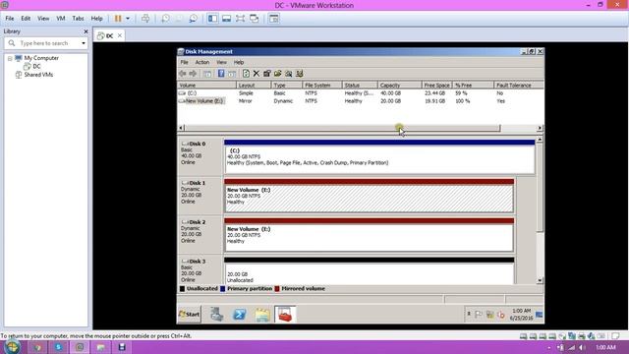Select New Volume (E:) in volume list

tap(204, 101)
